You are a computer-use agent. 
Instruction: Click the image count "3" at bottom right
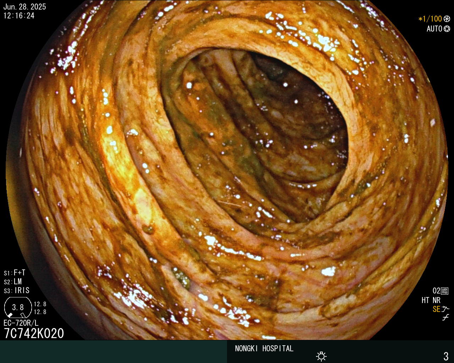pos(446,356)
